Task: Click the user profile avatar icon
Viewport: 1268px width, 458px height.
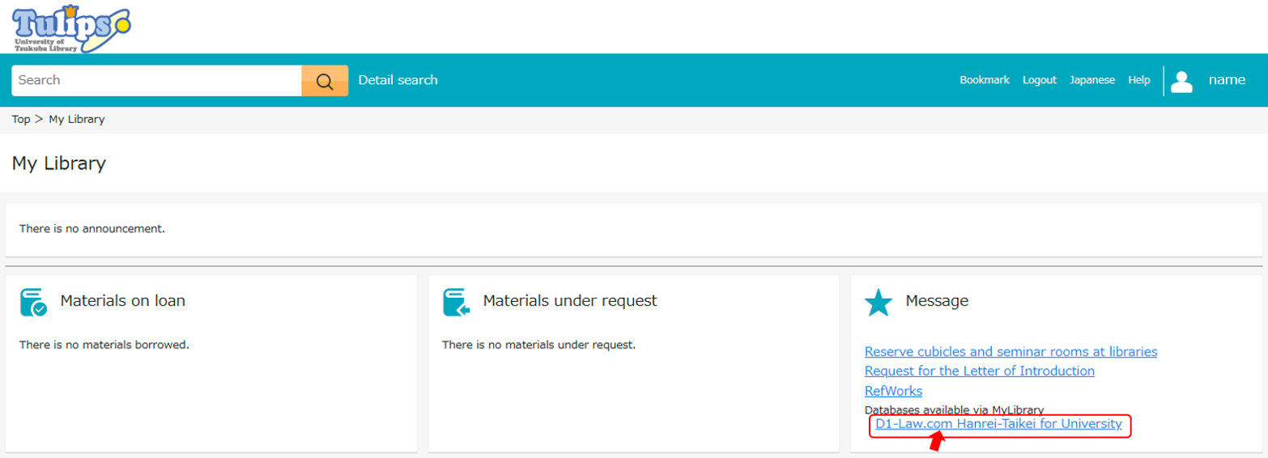Action: point(1182,81)
